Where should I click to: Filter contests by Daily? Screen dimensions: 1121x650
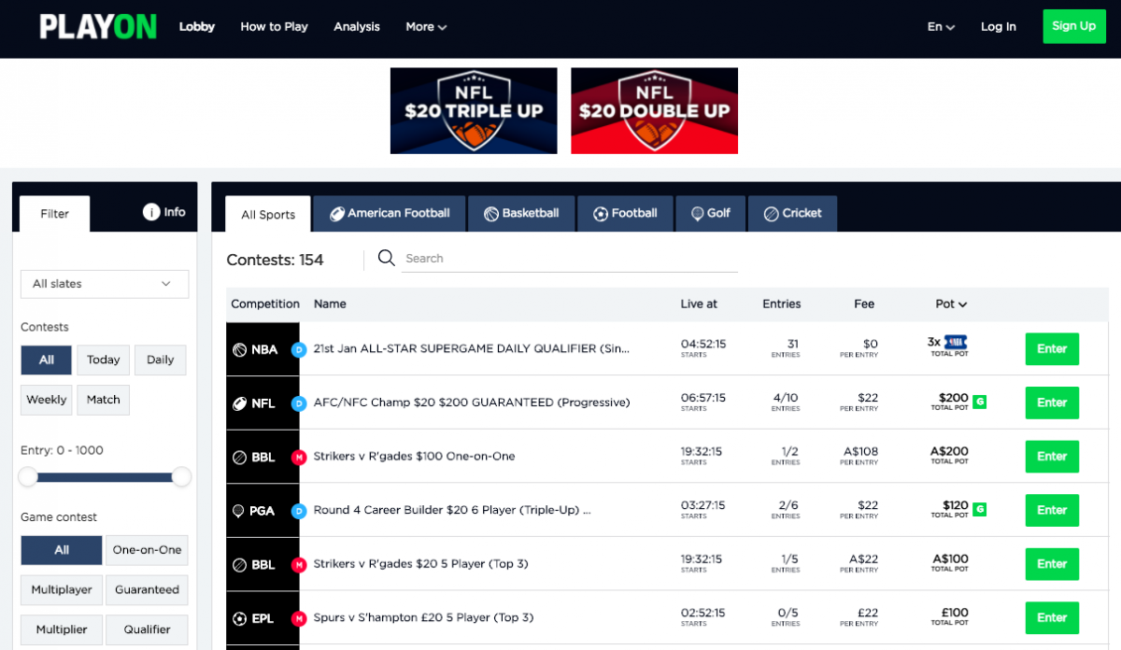coord(161,360)
